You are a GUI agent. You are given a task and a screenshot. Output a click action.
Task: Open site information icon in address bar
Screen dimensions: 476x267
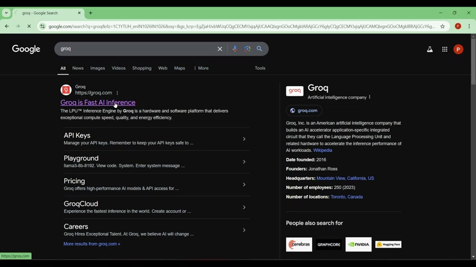pos(42,26)
